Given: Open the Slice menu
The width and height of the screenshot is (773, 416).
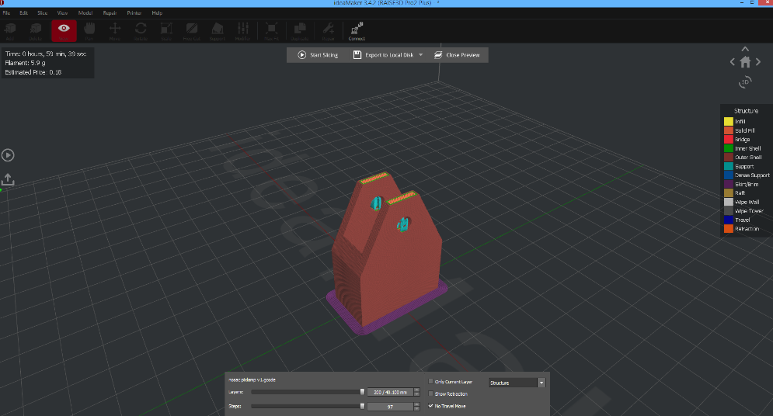Looking at the screenshot, I should [43, 12].
